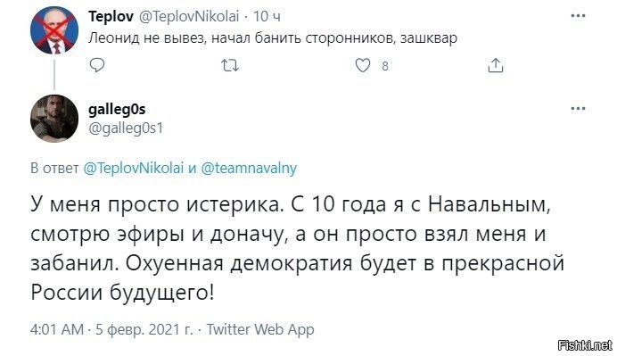Open more options for Teplov's tweet
Image resolution: width=617 pixels, height=356 pixels.
[578, 16]
